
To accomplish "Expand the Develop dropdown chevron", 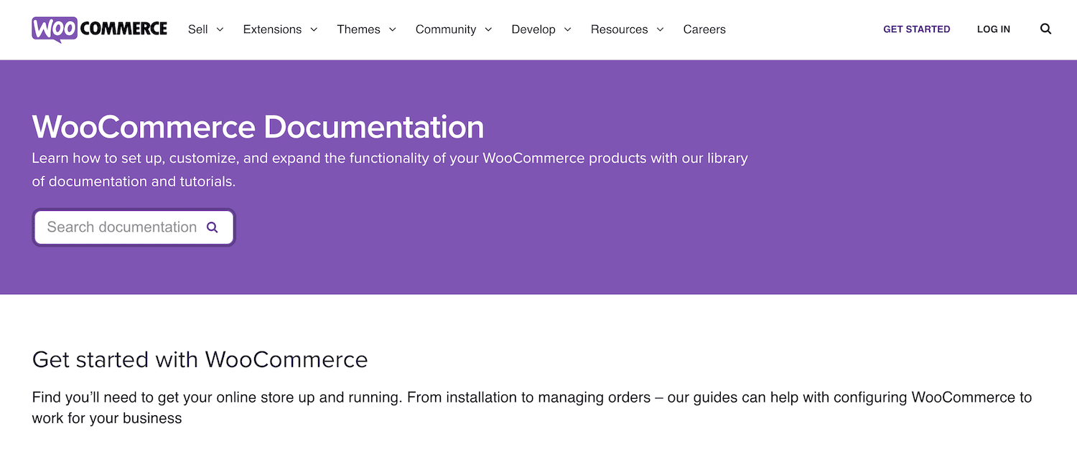I will [567, 29].
